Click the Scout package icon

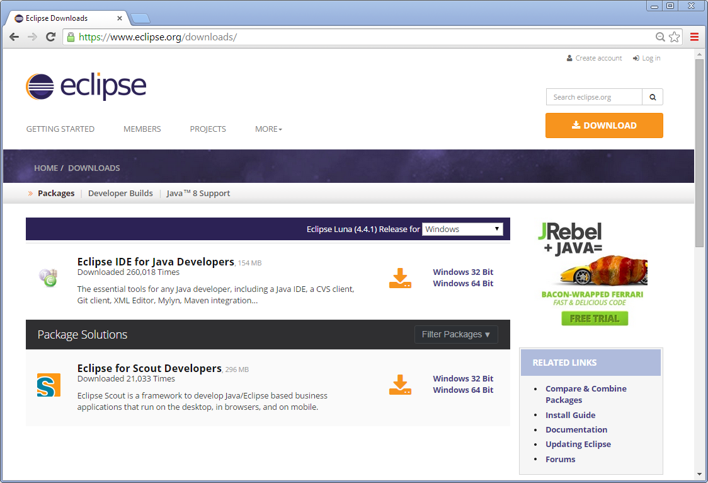point(49,385)
